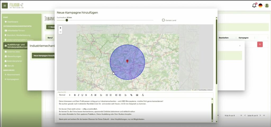271x127 pixels.
Task: Apply bold formatting in message editor
Action: click(75, 95)
